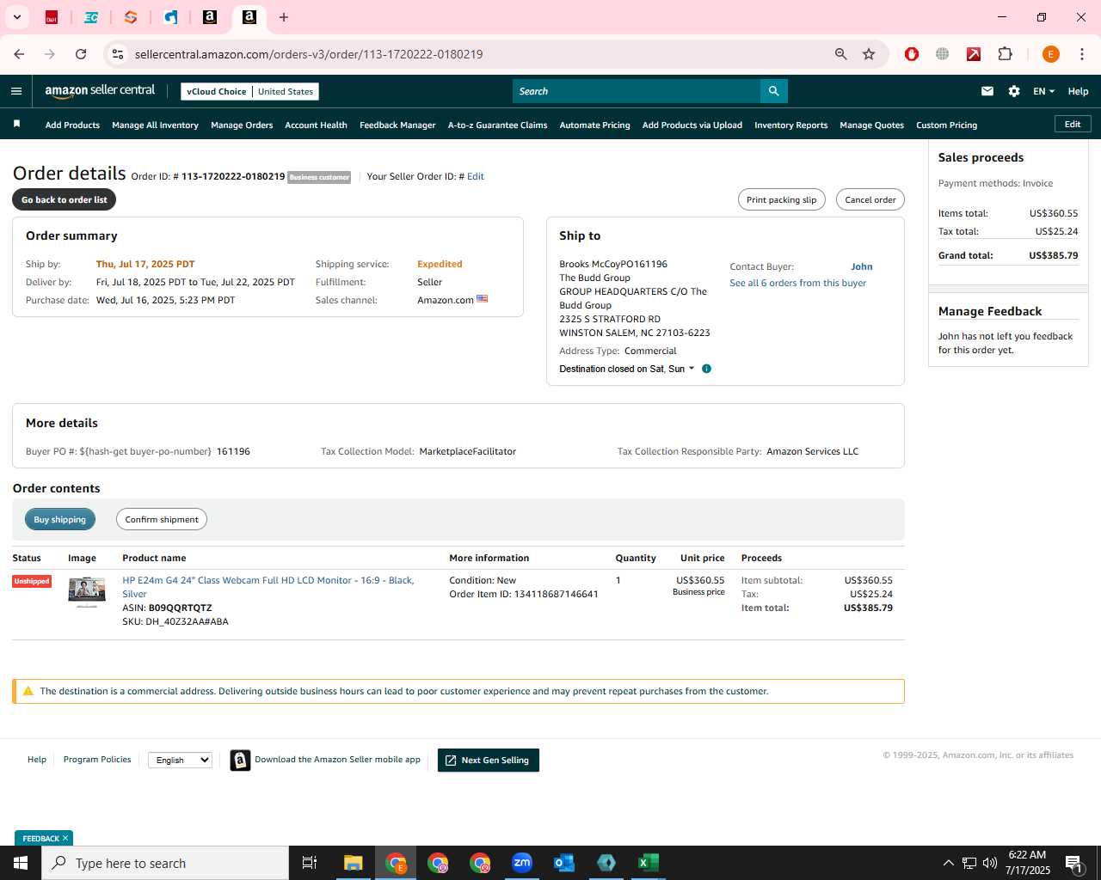Open A-to-z Guarantee Claims menu item
Viewport: 1101px width, 880px height.
497,125
